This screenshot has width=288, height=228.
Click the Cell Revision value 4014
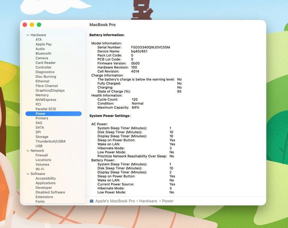tap(135, 71)
